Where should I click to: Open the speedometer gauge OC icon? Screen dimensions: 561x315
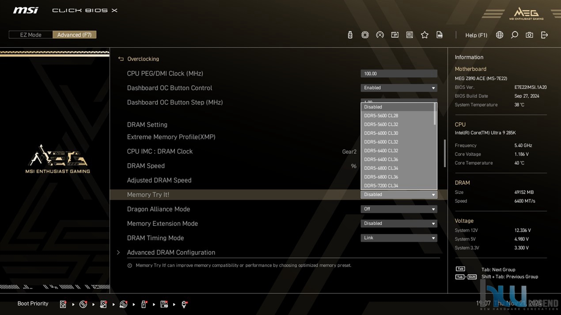[380, 35]
